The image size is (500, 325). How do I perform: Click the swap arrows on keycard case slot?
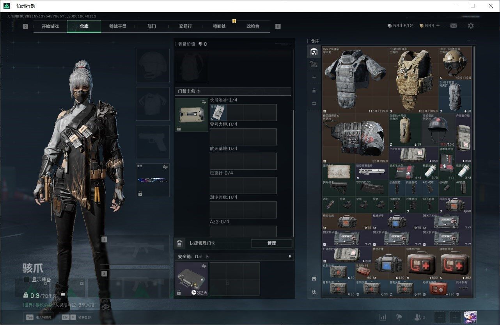coord(204,102)
